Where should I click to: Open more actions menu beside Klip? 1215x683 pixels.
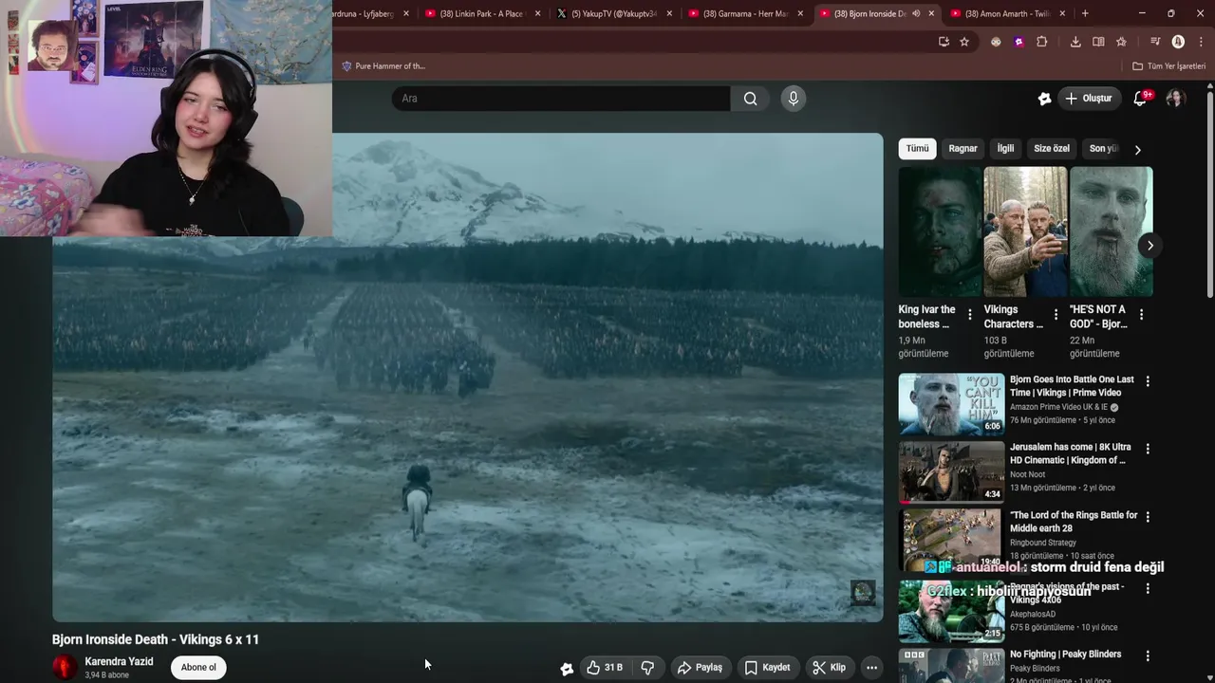pos(871,668)
